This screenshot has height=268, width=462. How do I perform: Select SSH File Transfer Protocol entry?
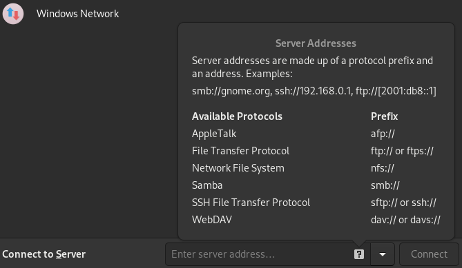(x=251, y=203)
